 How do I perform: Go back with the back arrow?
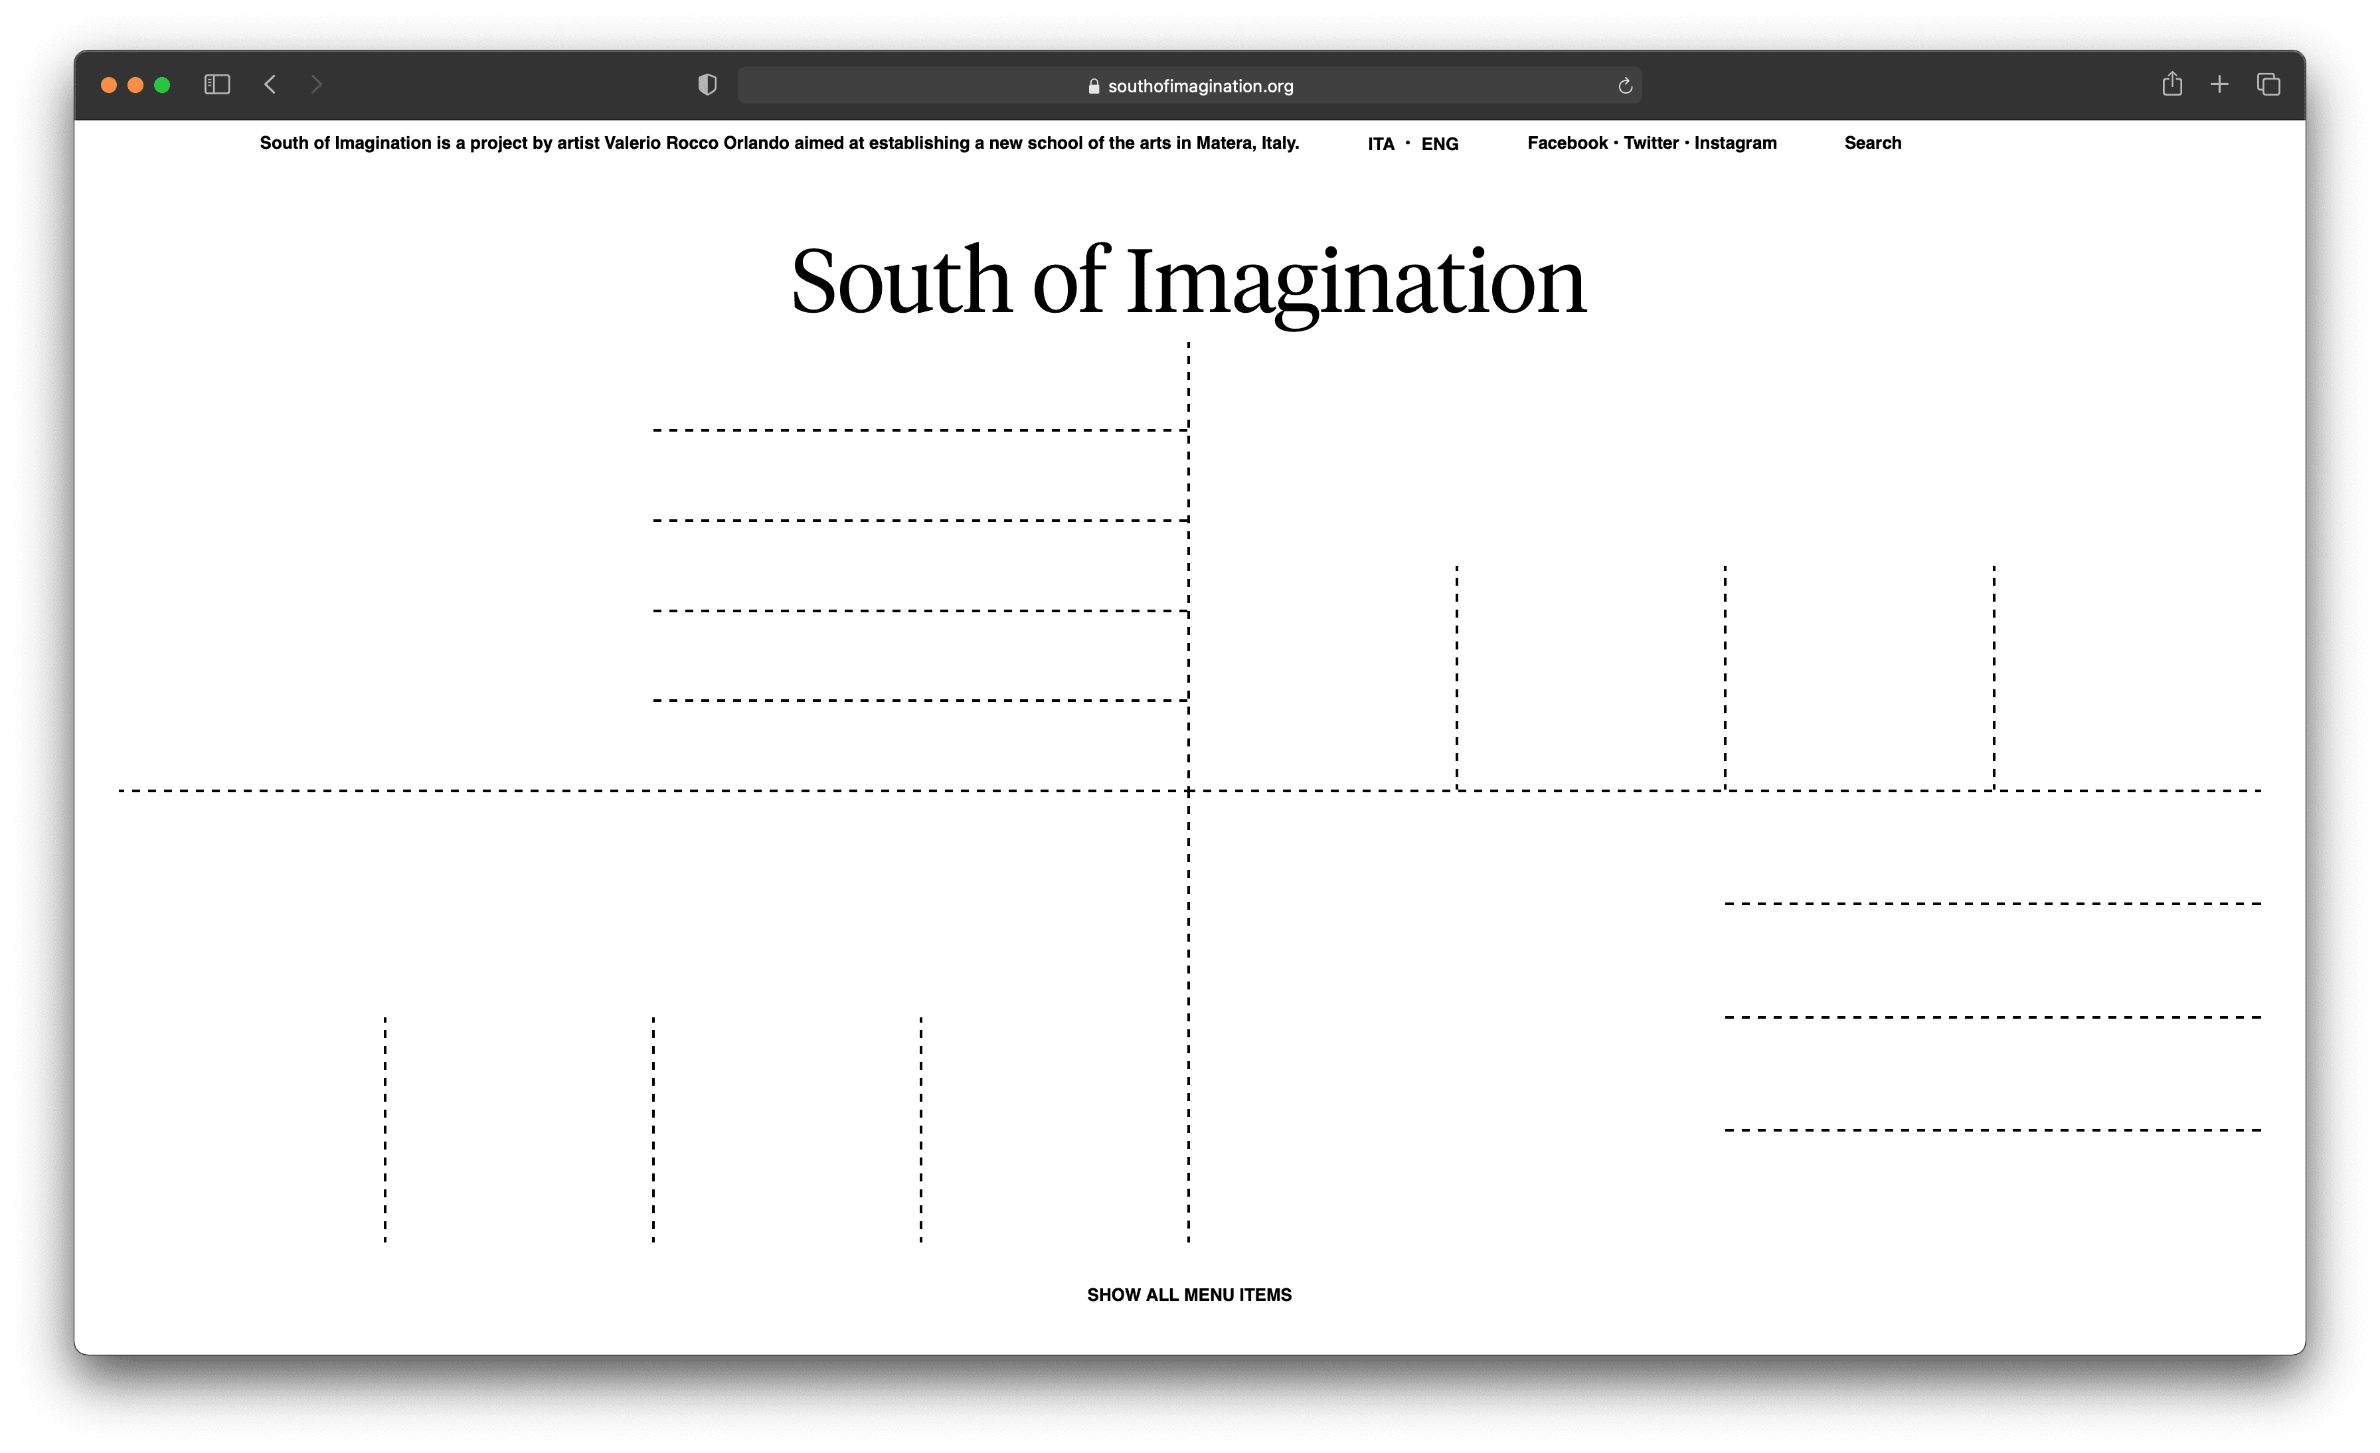click(x=270, y=85)
